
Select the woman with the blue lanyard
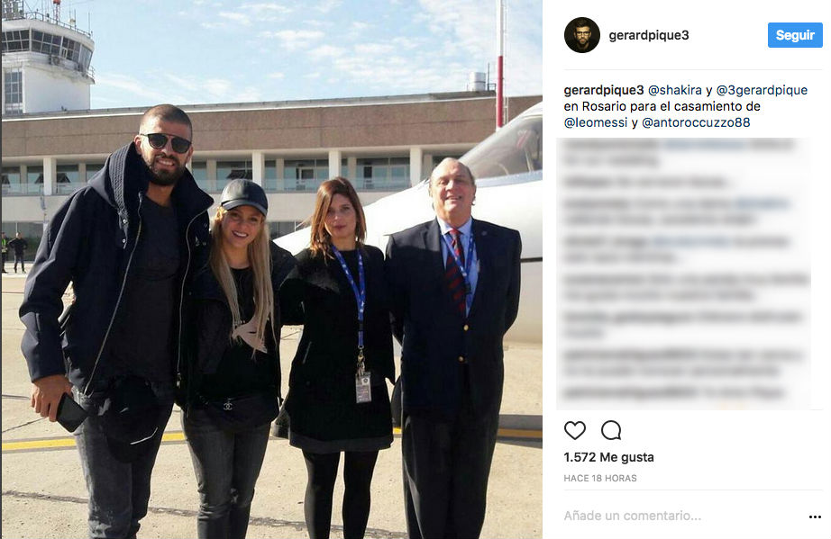(x=339, y=359)
